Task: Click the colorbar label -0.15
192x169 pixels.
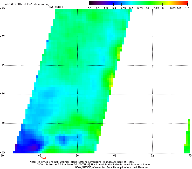Action: (155, 8)
